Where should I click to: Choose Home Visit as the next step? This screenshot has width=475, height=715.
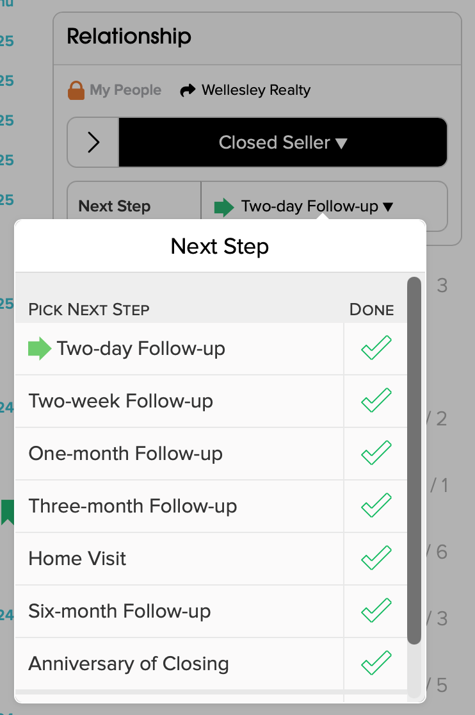pyautogui.click(x=77, y=558)
